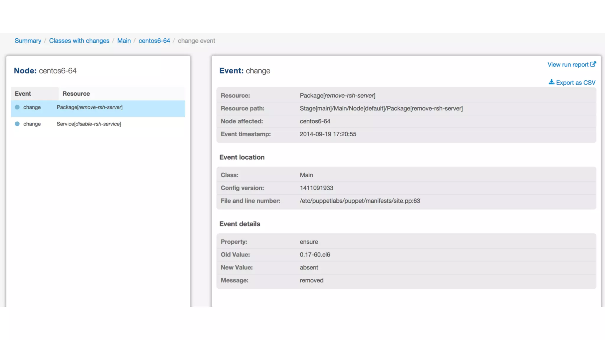Screen dimensions: 605x340
Task: Click the Config version value 1411091933
Action: point(316,188)
